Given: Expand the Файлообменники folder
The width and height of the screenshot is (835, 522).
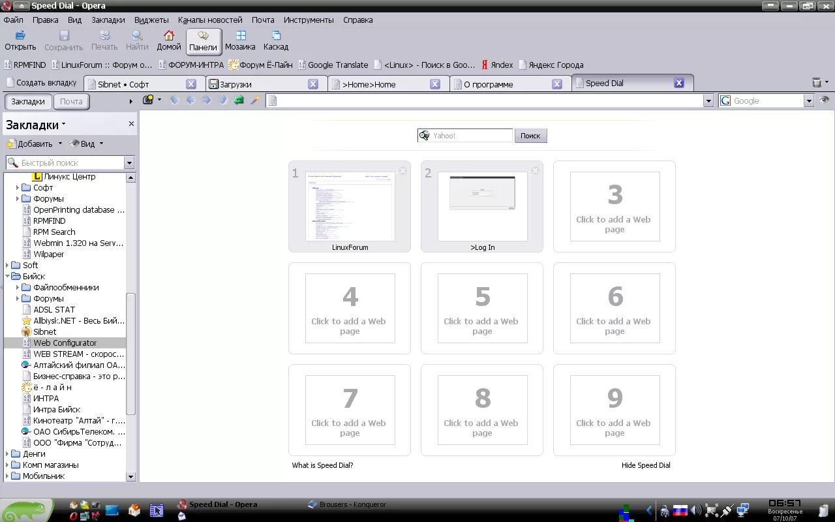Looking at the screenshot, I should pos(18,287).
